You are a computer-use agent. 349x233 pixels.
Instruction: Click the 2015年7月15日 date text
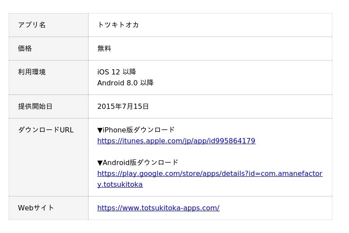123,106
